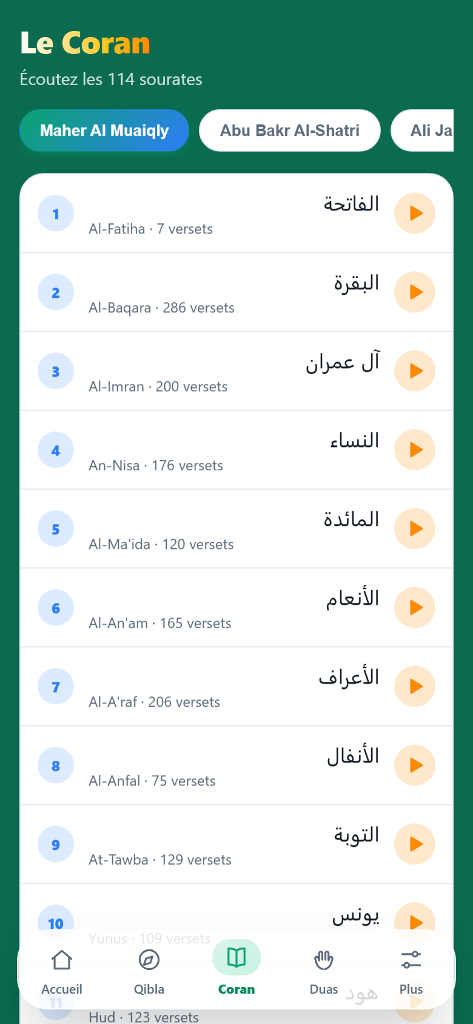473x1024 pixels.
Task: Play Al-Anfal surah
Action: [415, 765]
